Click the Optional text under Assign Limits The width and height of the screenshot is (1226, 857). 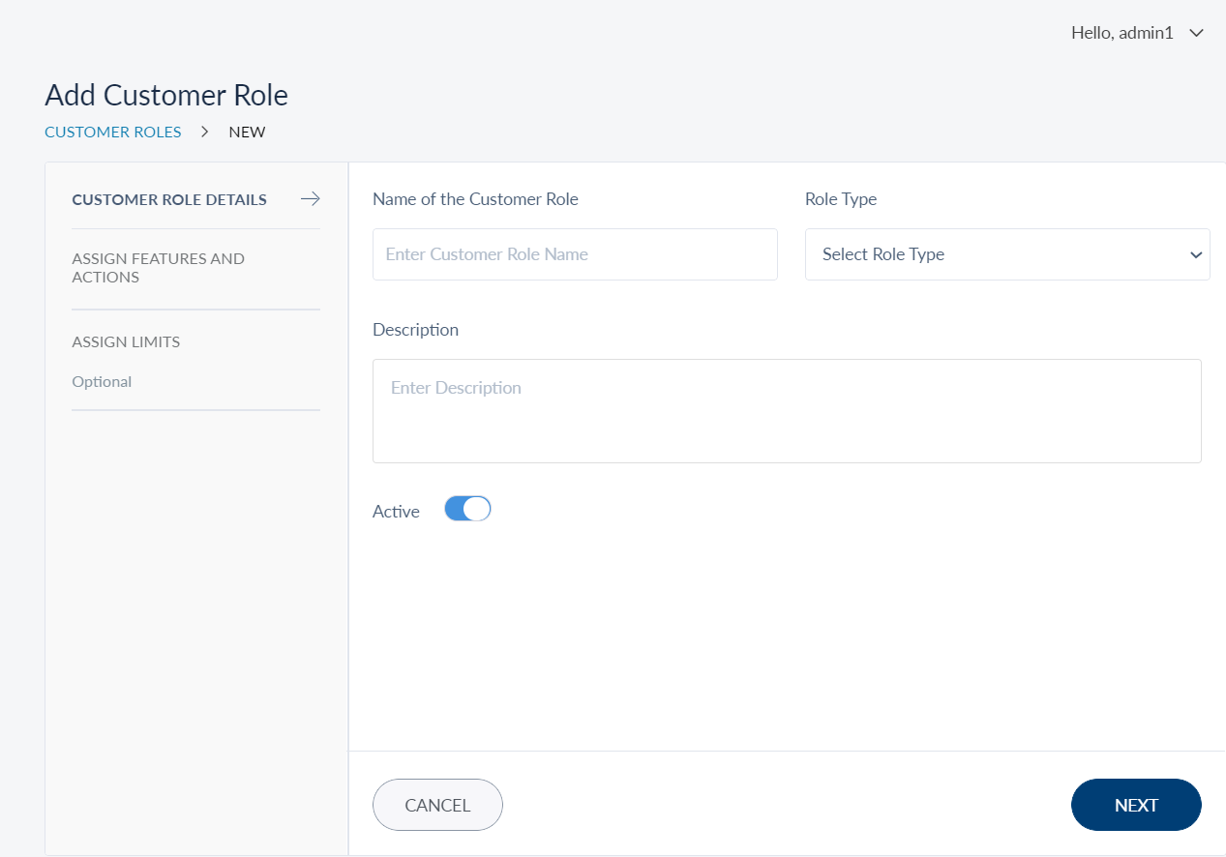click(x=102, y=382)
